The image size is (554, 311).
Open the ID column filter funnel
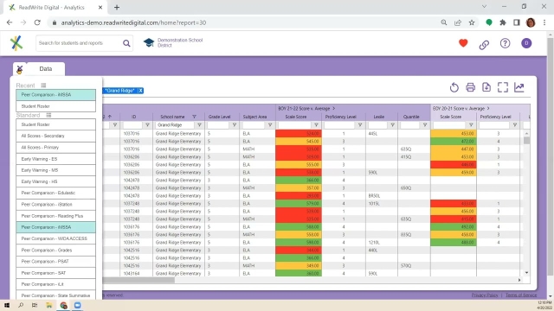tap(147, 125)
